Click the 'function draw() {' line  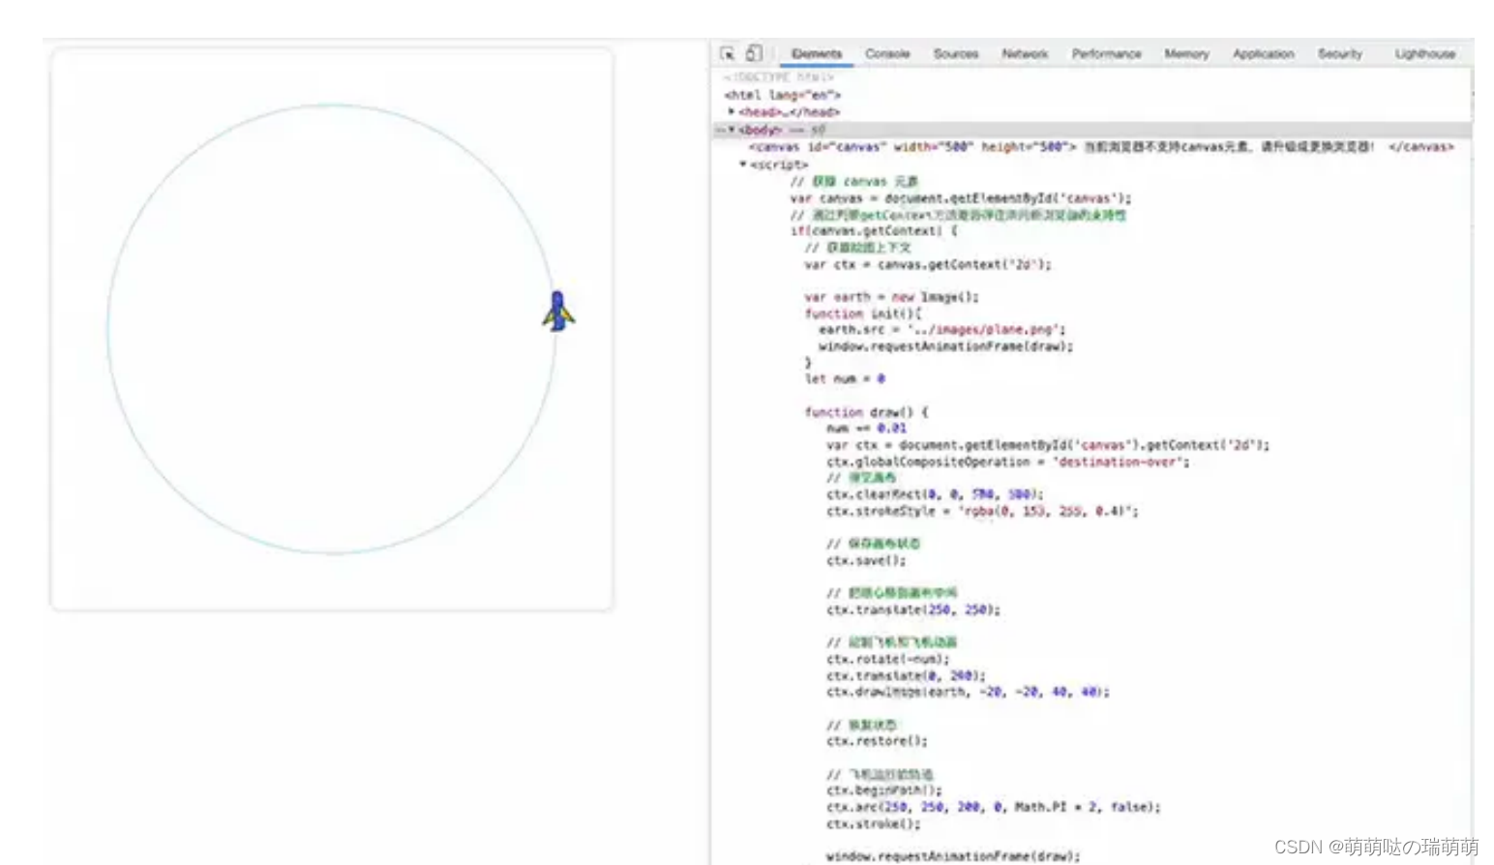click(x=866, y=412)
